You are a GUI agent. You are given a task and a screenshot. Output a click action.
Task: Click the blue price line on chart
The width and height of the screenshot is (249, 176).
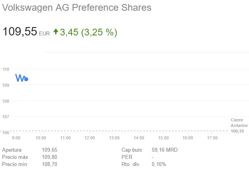(20, 78)
